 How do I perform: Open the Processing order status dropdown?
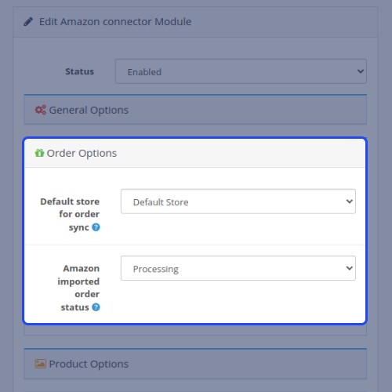click(x=238, y=268)
